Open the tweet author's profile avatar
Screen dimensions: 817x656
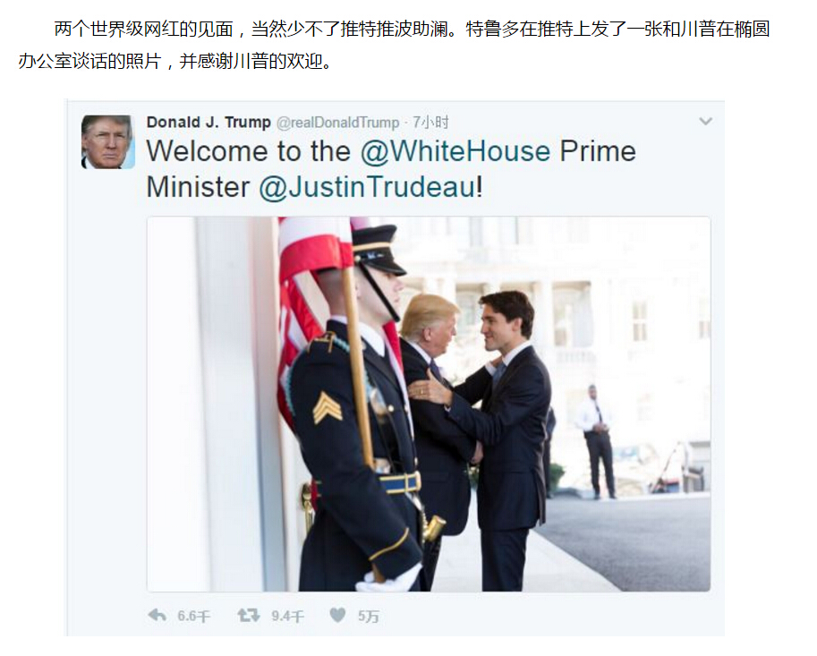coord(108,141)
